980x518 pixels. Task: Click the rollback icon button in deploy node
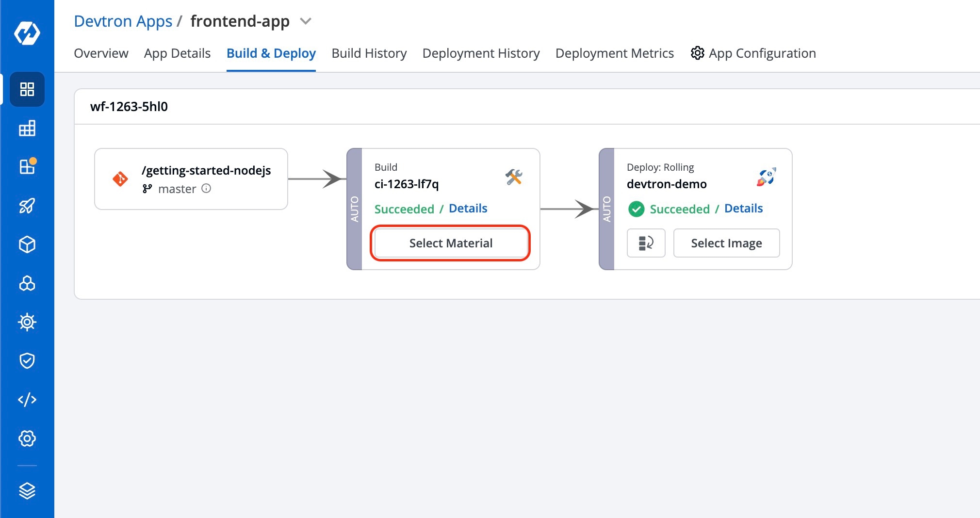[x=646, y=243]
